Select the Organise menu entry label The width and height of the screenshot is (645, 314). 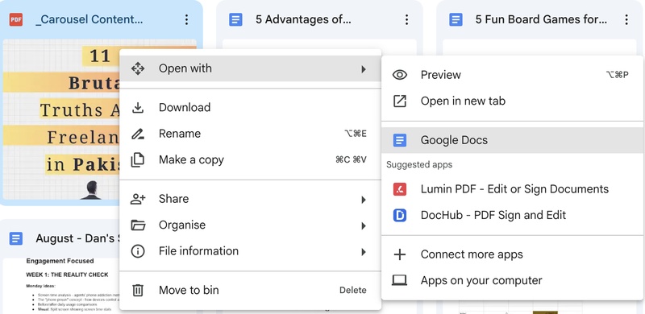coord(182,225)
